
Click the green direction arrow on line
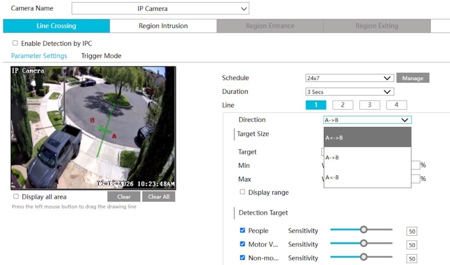coord(104,130)
